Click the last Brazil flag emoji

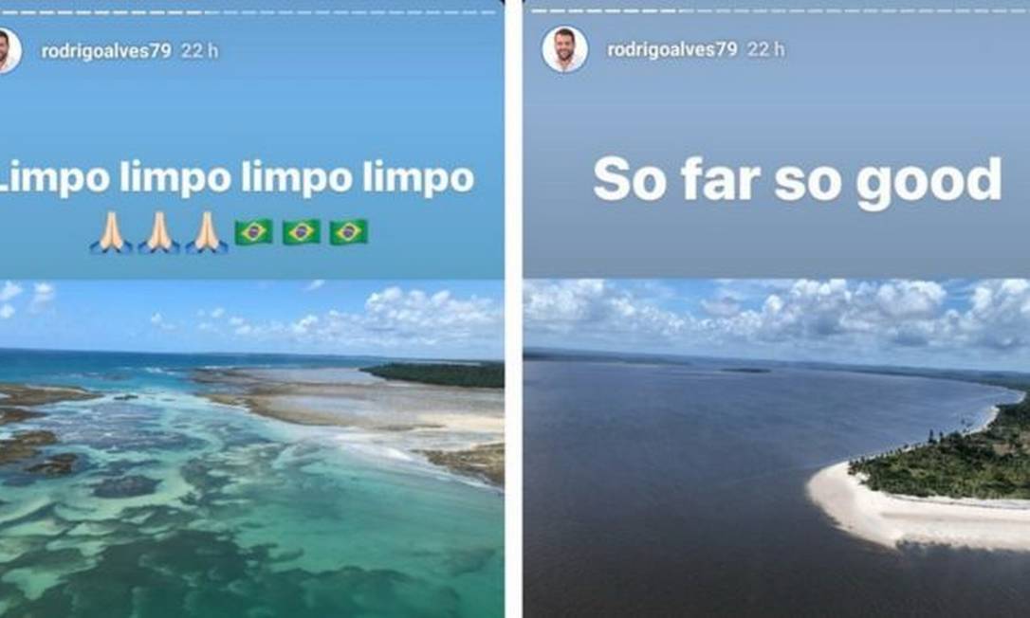pos(349,232)
